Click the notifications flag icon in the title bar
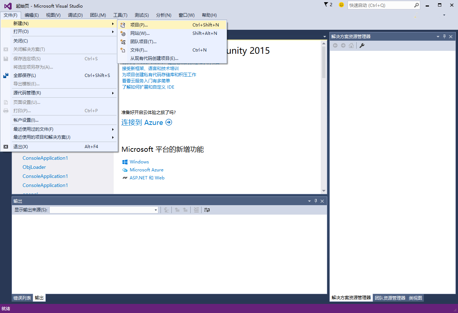This screenshot has width=458, height=313. [x=326, y=5]
